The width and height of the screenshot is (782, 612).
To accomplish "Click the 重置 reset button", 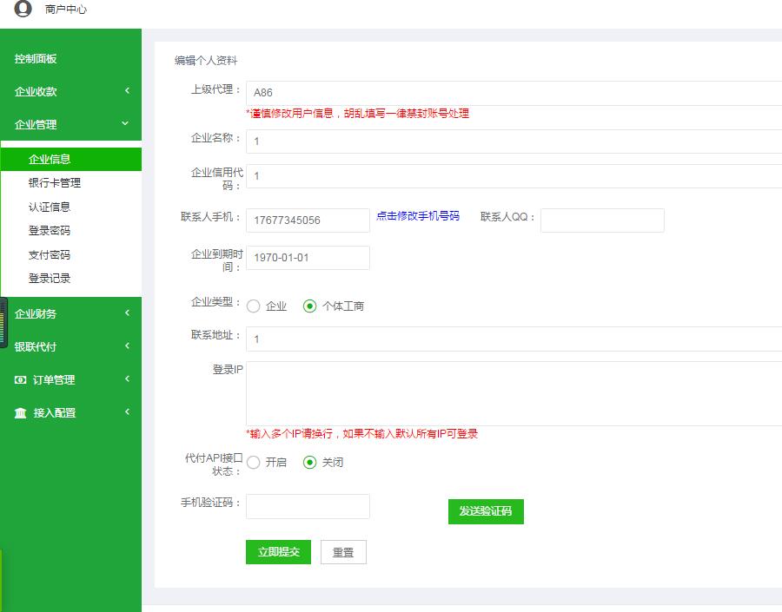I will [x=343, y=553].
